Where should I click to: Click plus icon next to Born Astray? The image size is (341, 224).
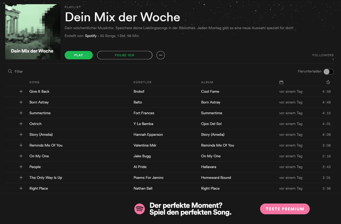[21, 102]
